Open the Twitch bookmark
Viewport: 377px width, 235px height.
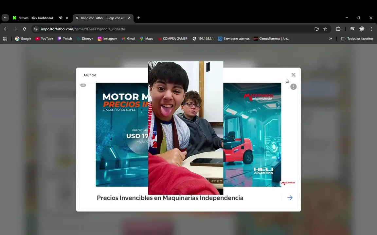[x=65, y=39]
